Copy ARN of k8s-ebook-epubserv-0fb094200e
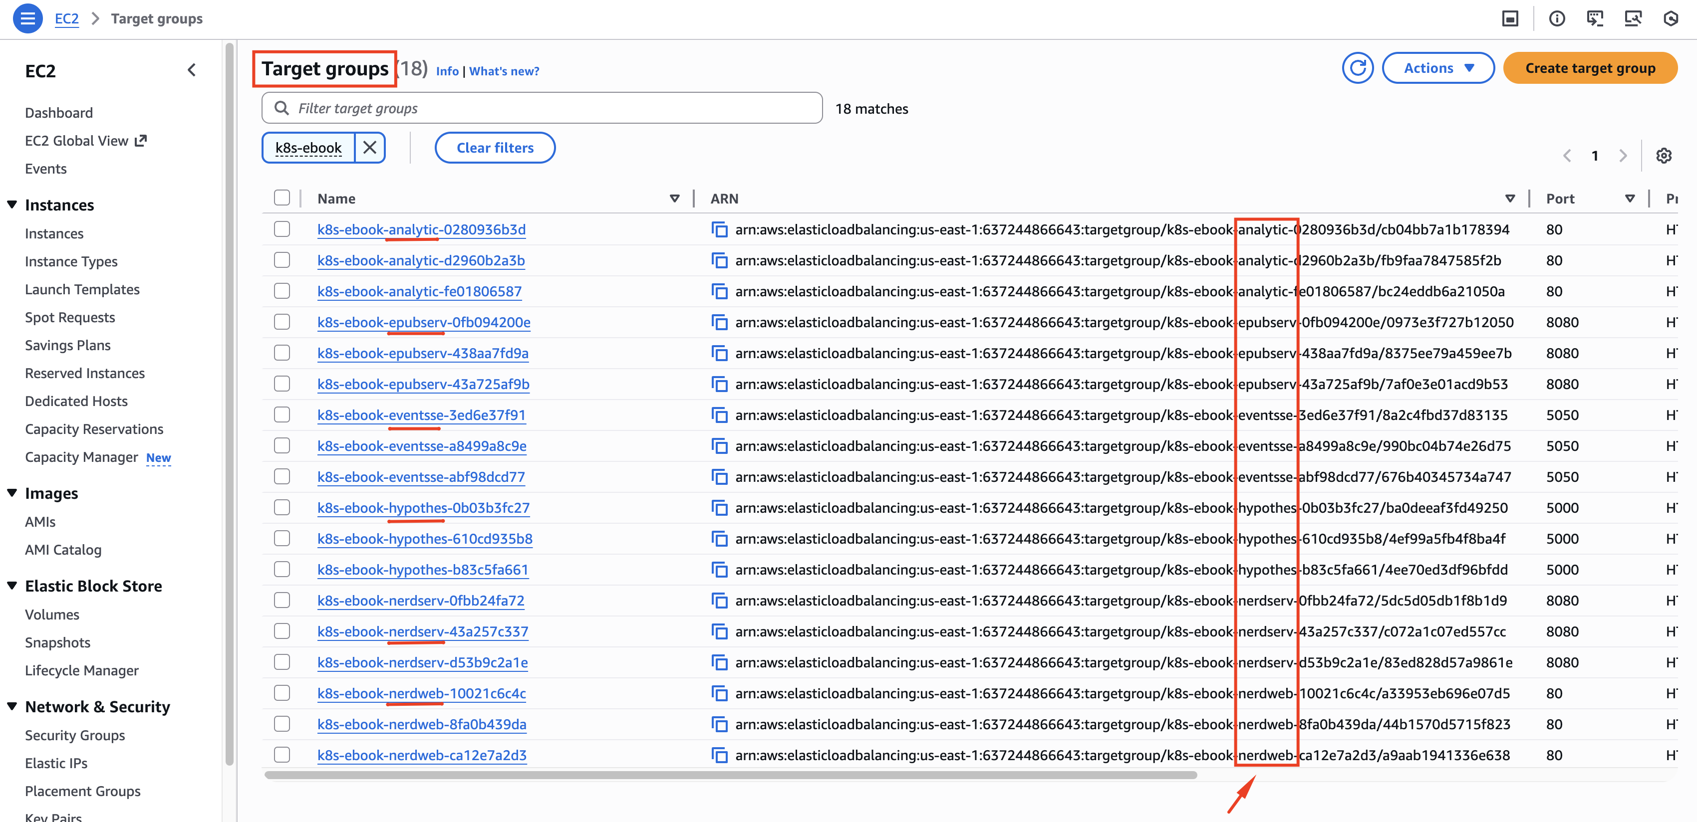 click(719, 323)
